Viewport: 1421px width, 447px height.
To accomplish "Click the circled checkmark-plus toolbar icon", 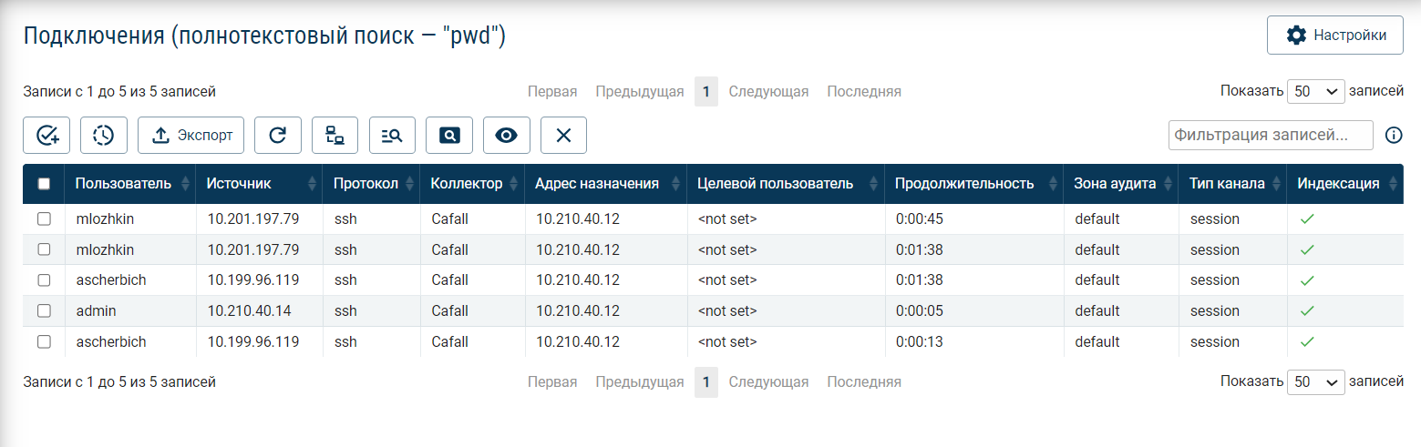I will (46, 136).
